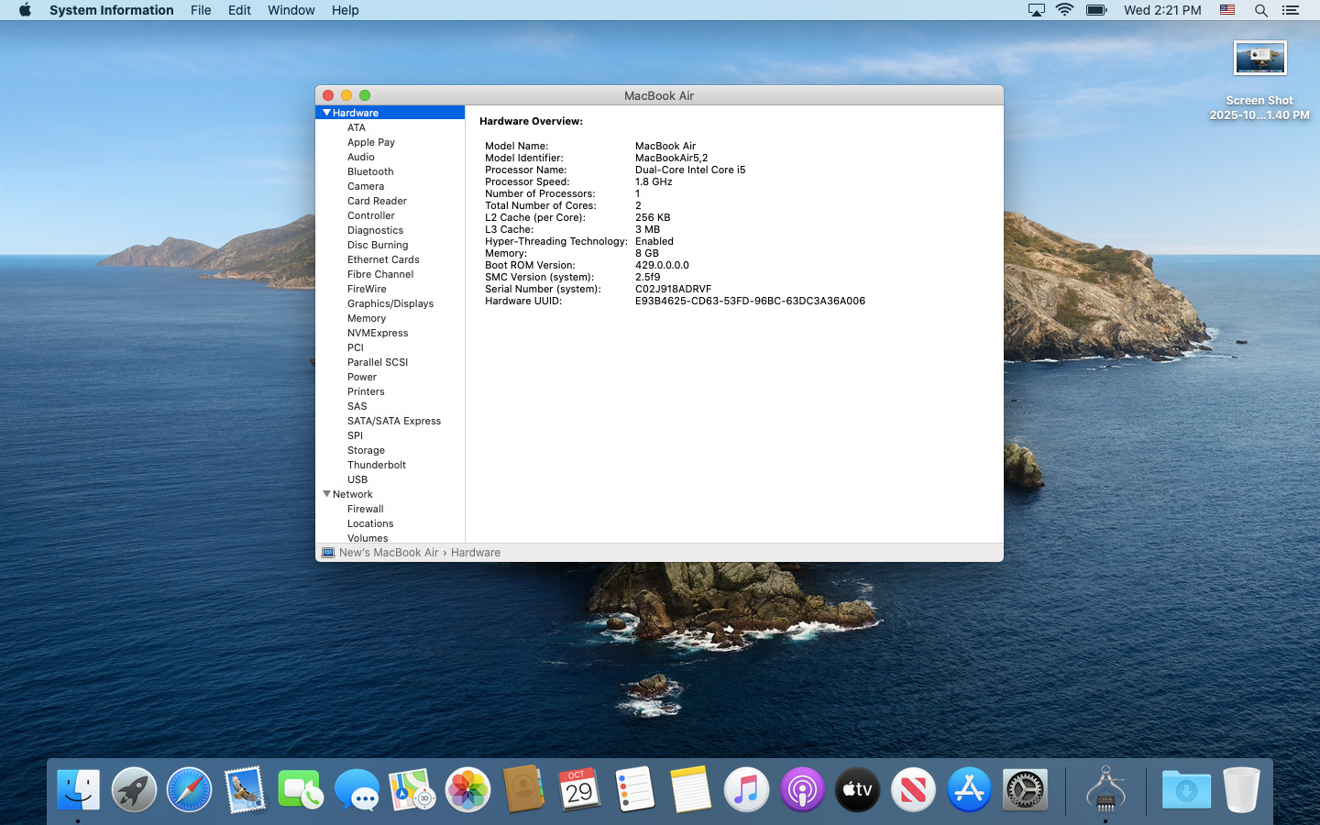Open Spotlight search magnifier
The image size is (1320, 825).
click(1260, 10)
